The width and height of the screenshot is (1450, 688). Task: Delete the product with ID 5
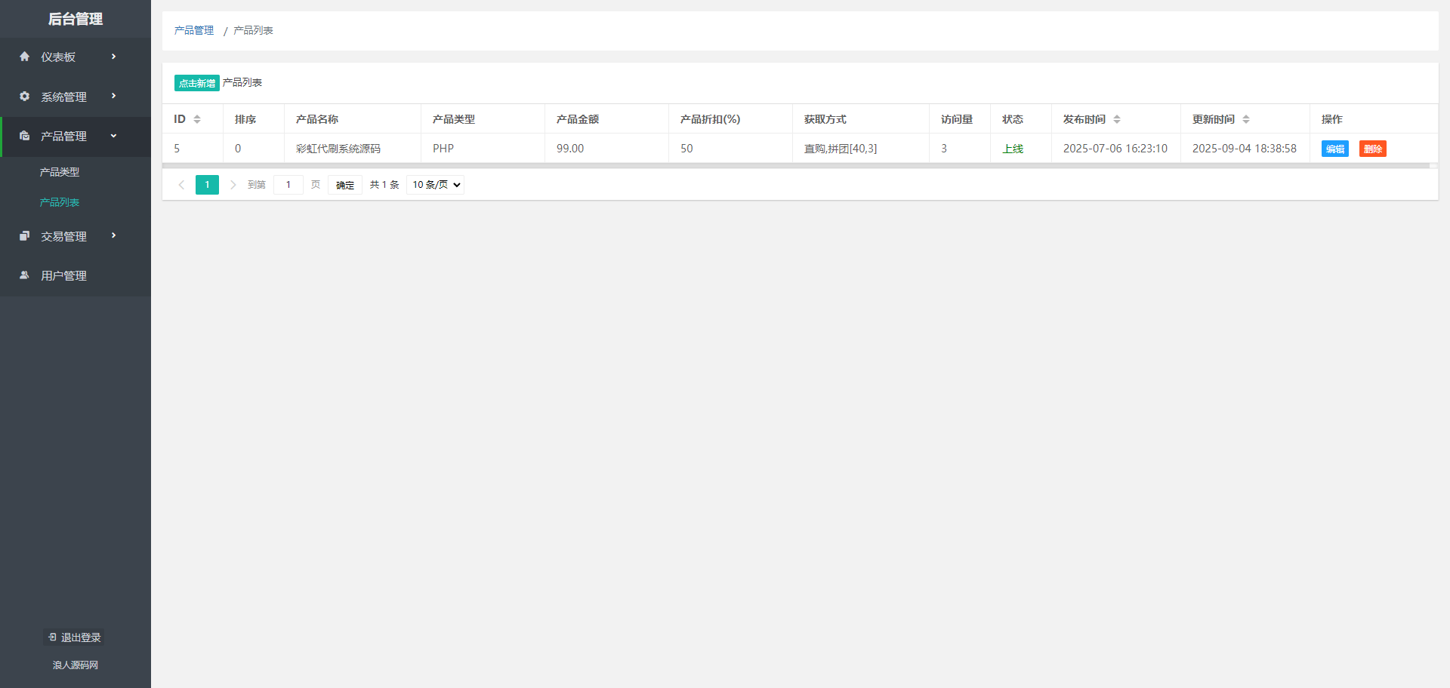(1372, 149)
